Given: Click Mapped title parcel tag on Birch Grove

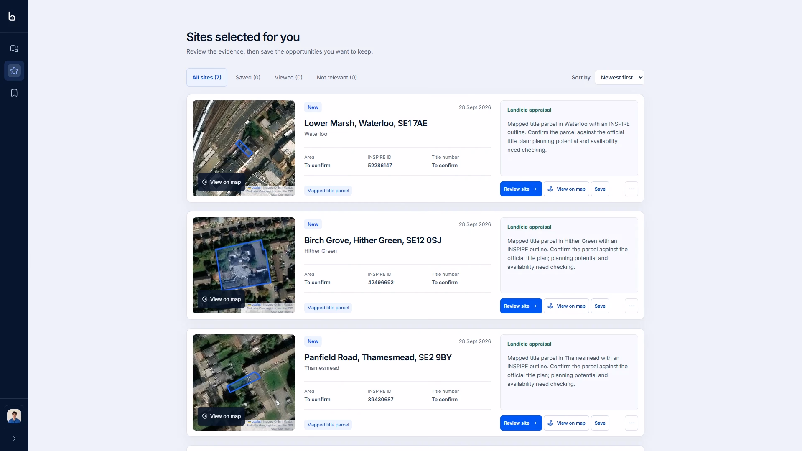Looking at the screenshot, I should point(328,308).
